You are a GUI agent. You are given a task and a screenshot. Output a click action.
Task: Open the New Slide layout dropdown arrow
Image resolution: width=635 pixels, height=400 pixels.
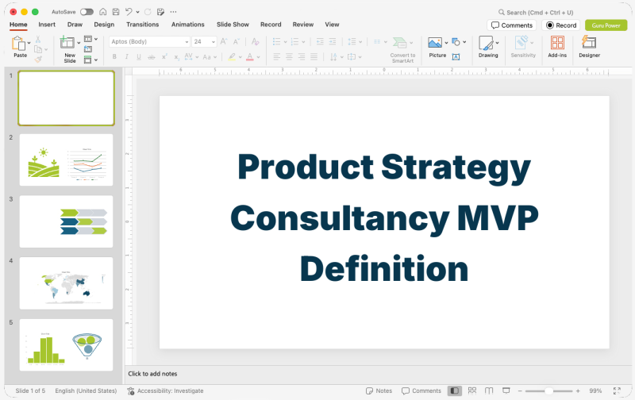[x=79, y=43]
